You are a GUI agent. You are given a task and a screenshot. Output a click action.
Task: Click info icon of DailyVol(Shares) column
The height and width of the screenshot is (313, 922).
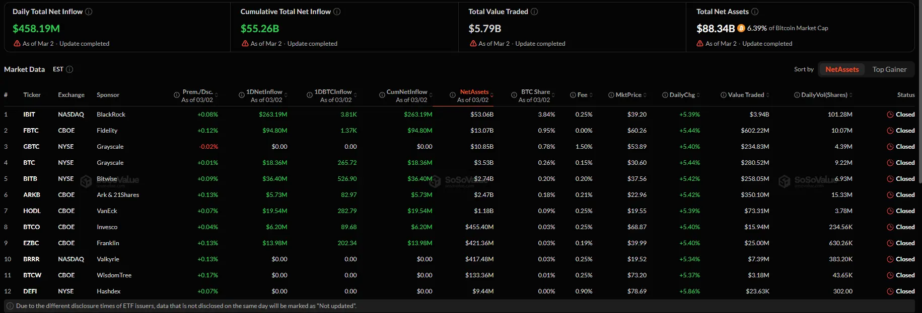pyautogui.click(x=797, y=95)
